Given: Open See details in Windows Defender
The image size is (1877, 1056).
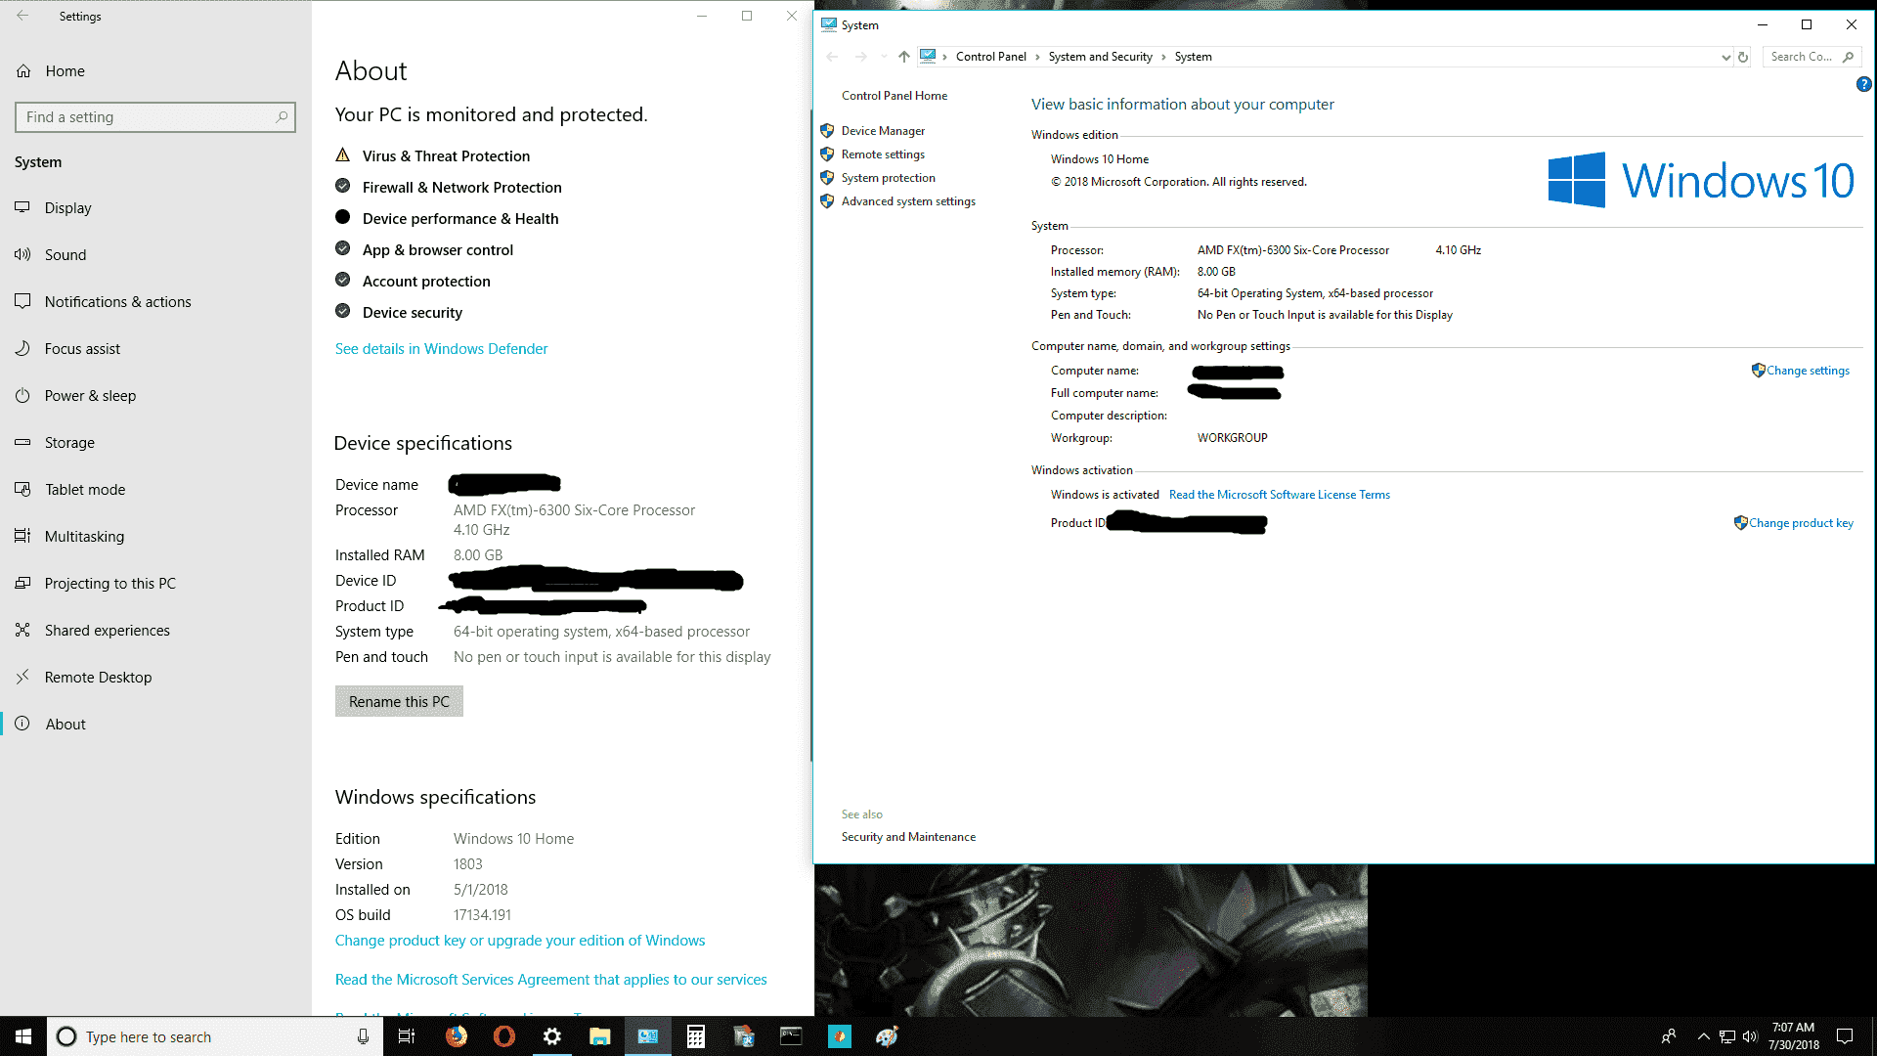Looking at the screenshot, I should 441,348.
